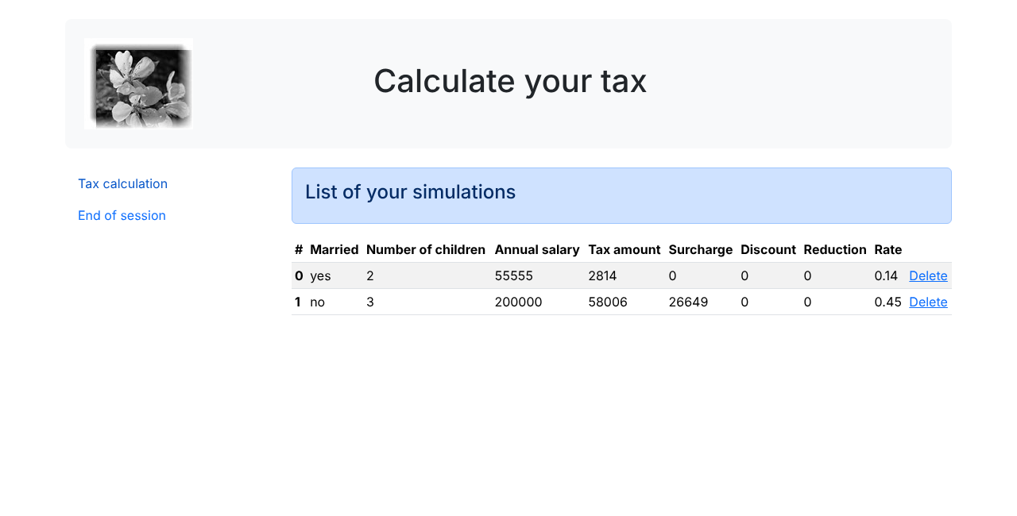Click the Married column header
1017x516 pixels.
click(x=334, y=249)
